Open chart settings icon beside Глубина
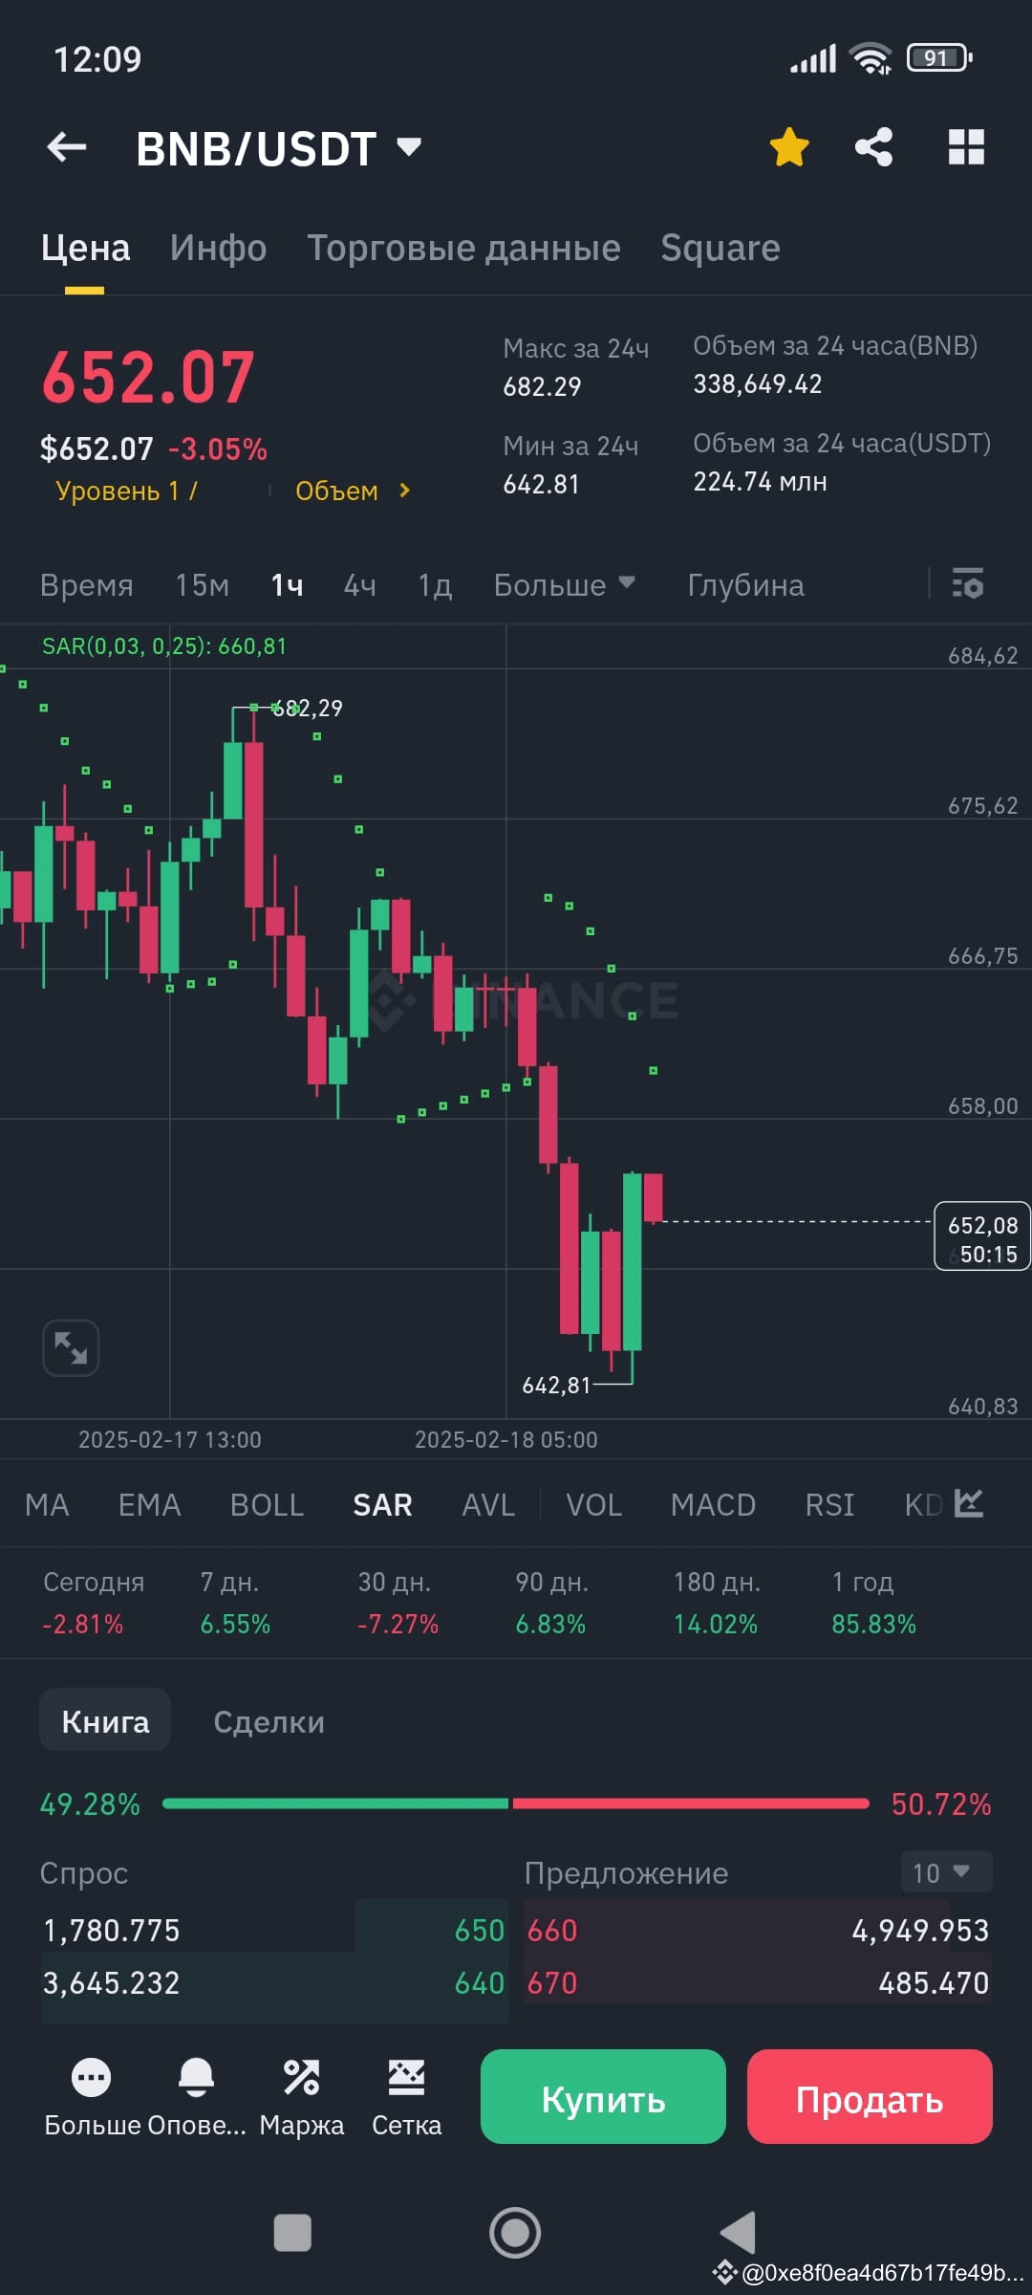Image resolution: width=1032 pixels, height=2295 pixels. tap(966, 584)
